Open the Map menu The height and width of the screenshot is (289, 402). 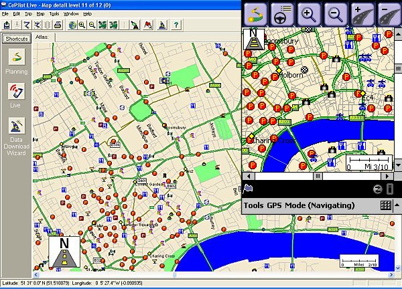click(40, 14)
